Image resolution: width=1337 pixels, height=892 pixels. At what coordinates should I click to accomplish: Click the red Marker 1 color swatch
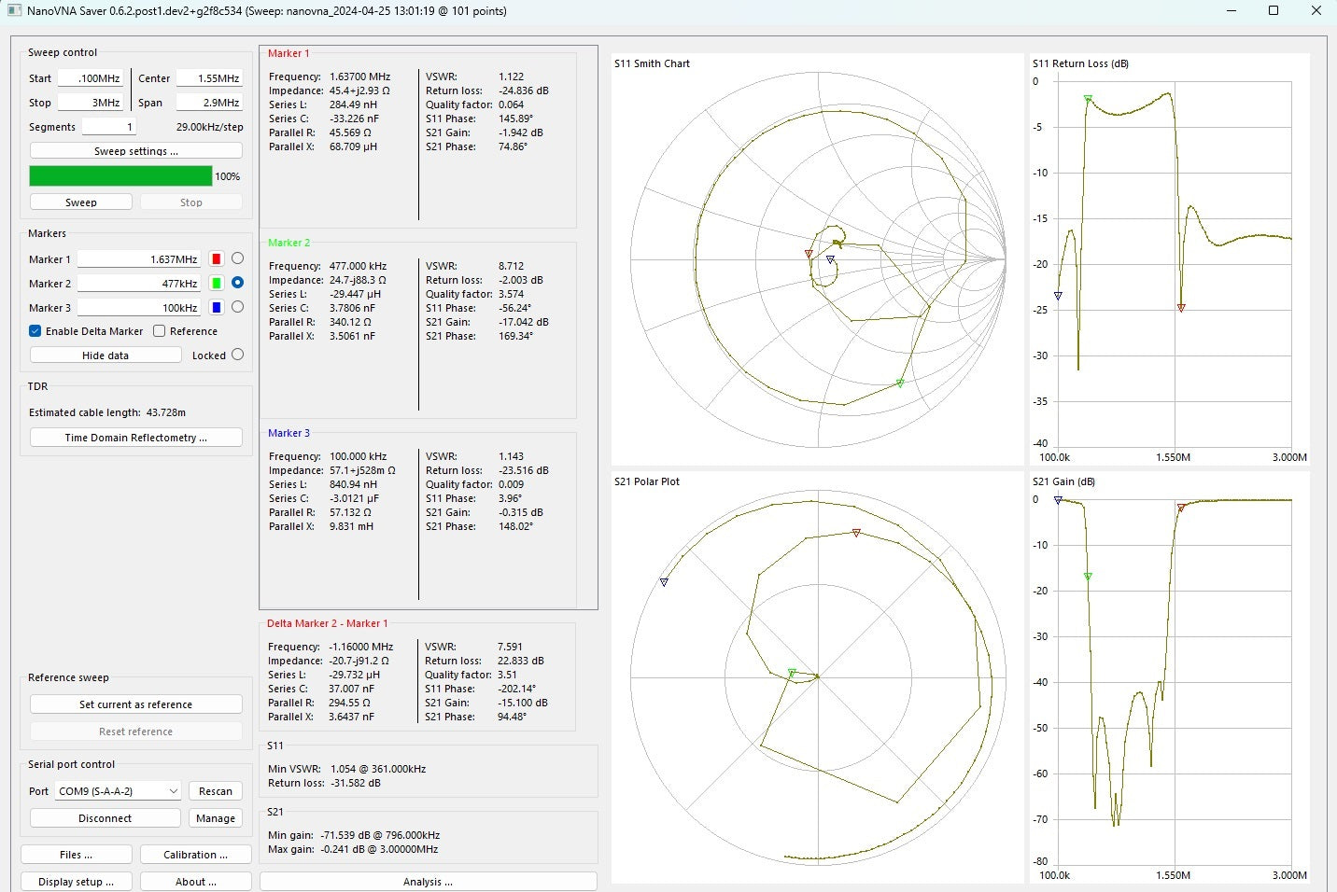coord(217,259)
